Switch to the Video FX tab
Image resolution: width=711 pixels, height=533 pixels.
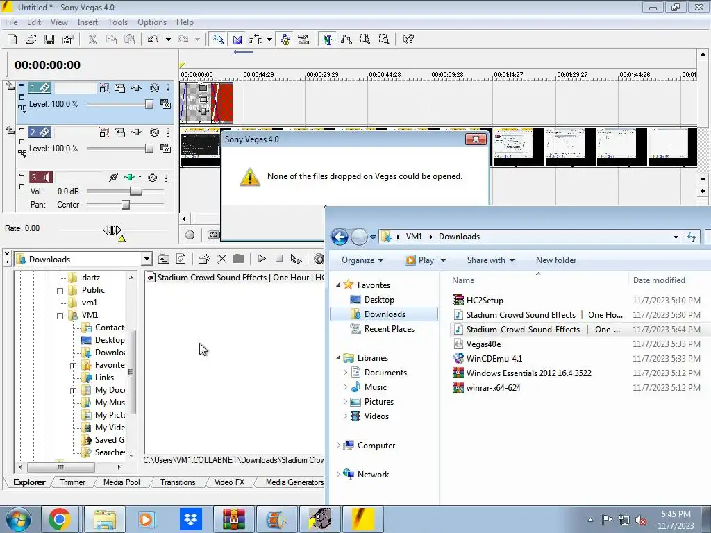click(229, 482)
